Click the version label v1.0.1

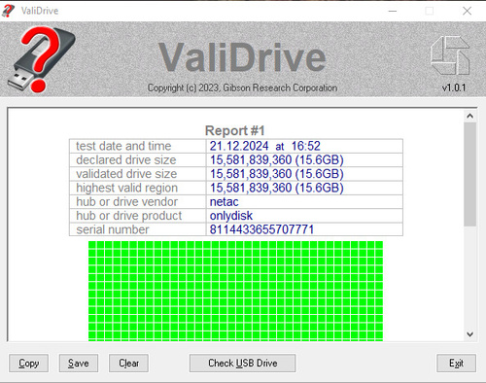point(454,87)
